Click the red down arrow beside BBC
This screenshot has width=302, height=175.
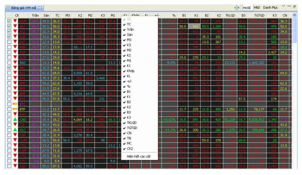click(x=15, y=67)
